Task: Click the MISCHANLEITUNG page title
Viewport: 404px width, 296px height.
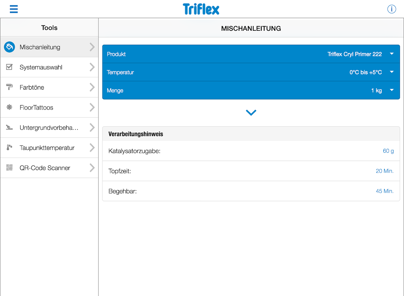Action: (251, 28)
